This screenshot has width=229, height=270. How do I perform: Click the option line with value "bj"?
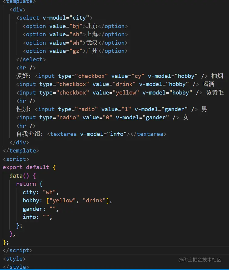(x=75, y=26)
